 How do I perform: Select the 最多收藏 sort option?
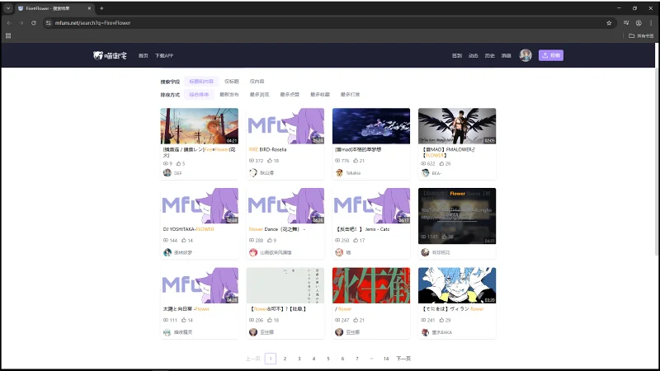tap(320, 94)
